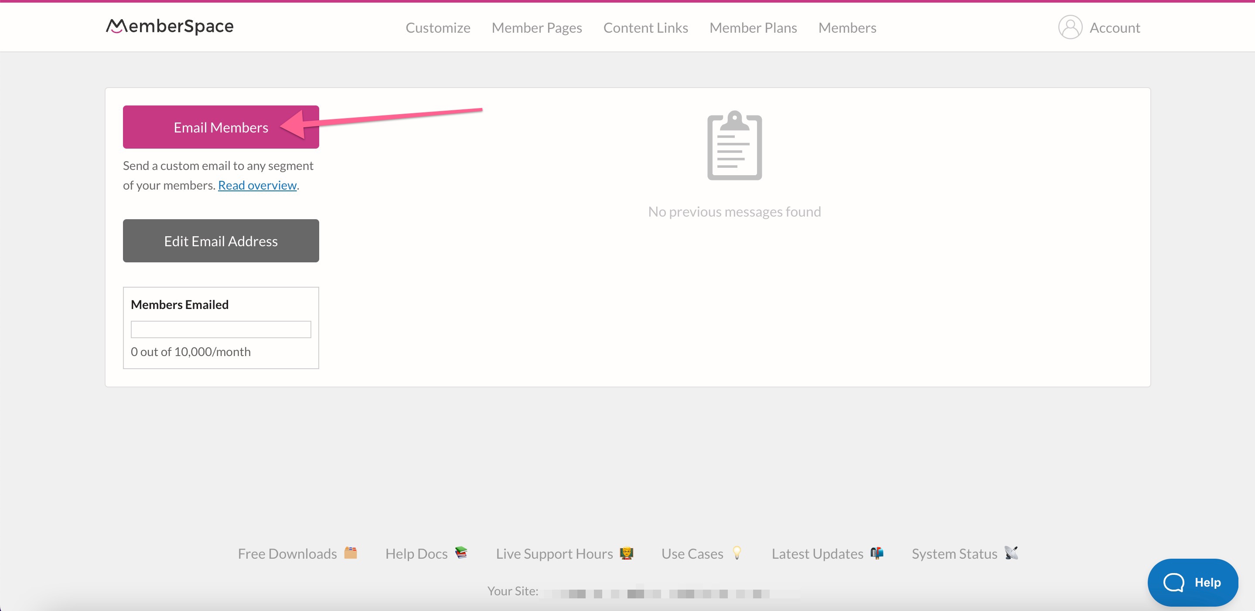Click the Free Downloads folder icon
This screenshot has height=611, width=1255.
tap(350, 553)
